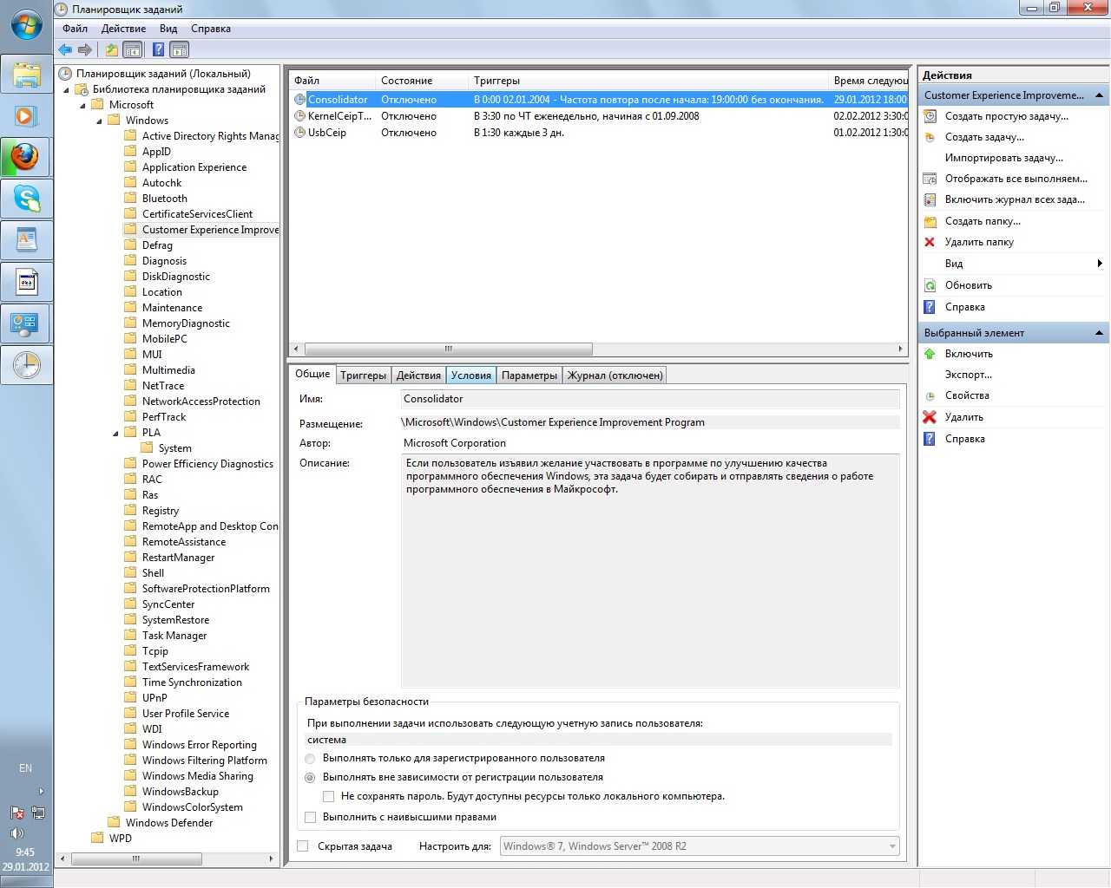This screenshot has height=888, width=1111.
Task: Click Отображать все выполняемые action
Action: click(1016, 179)
